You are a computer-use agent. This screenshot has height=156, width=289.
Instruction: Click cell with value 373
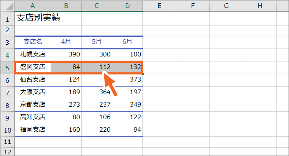pyautogui.click(x=127, y=80)
